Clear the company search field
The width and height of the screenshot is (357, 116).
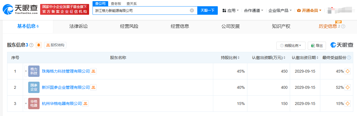(192, 10)
